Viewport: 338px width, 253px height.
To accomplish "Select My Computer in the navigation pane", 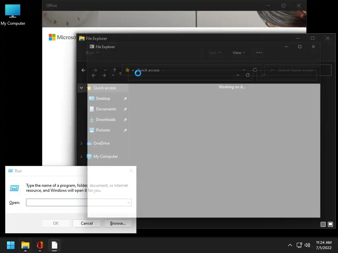I will tap(106, 156).
